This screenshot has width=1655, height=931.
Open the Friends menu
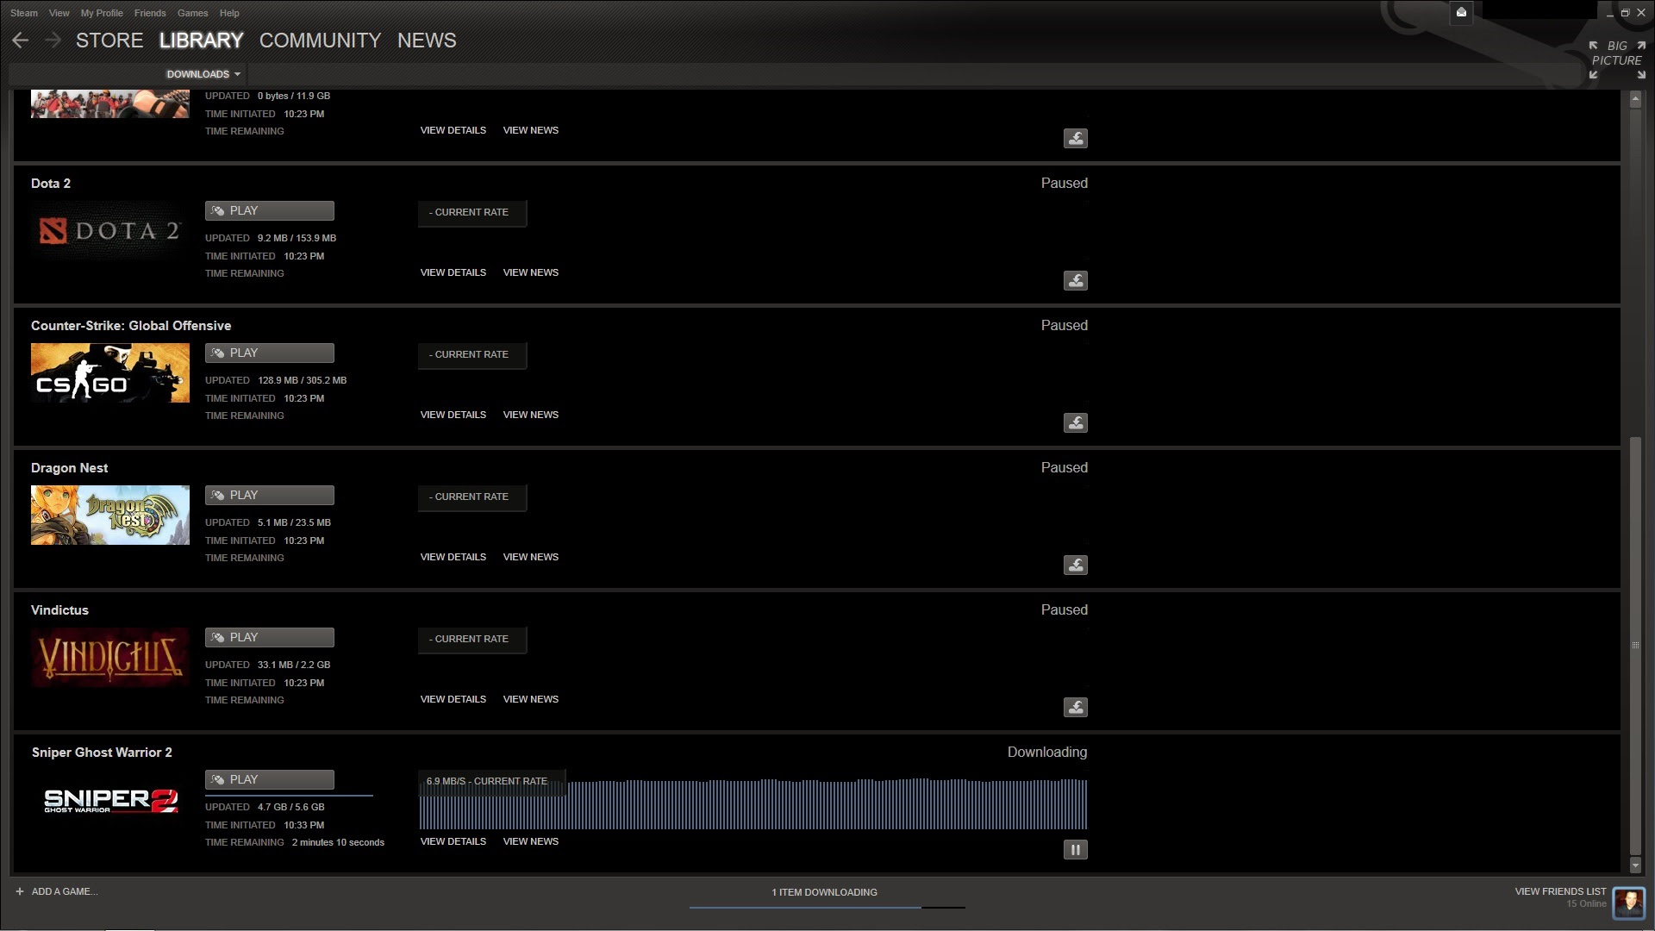point(150,13)
